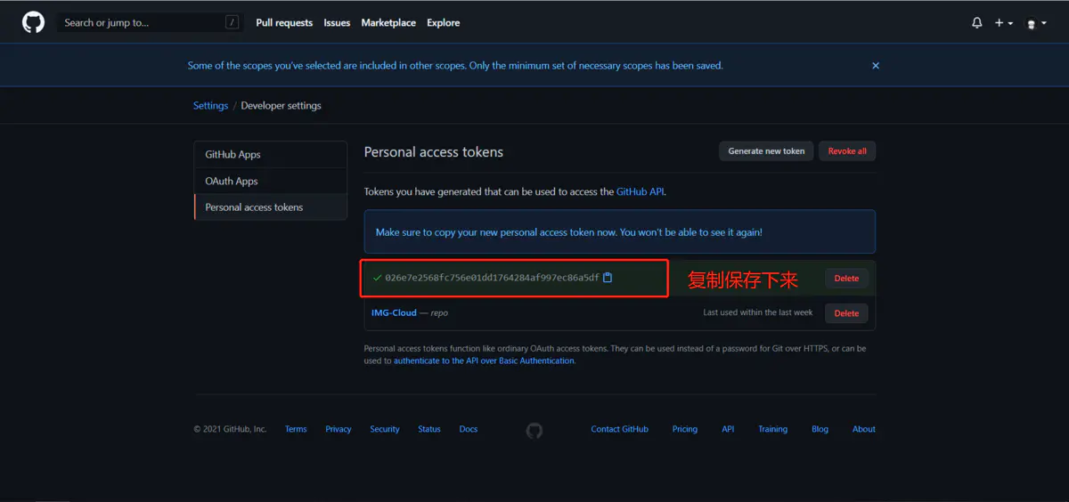Open Privacy footer link

[339, 429]
